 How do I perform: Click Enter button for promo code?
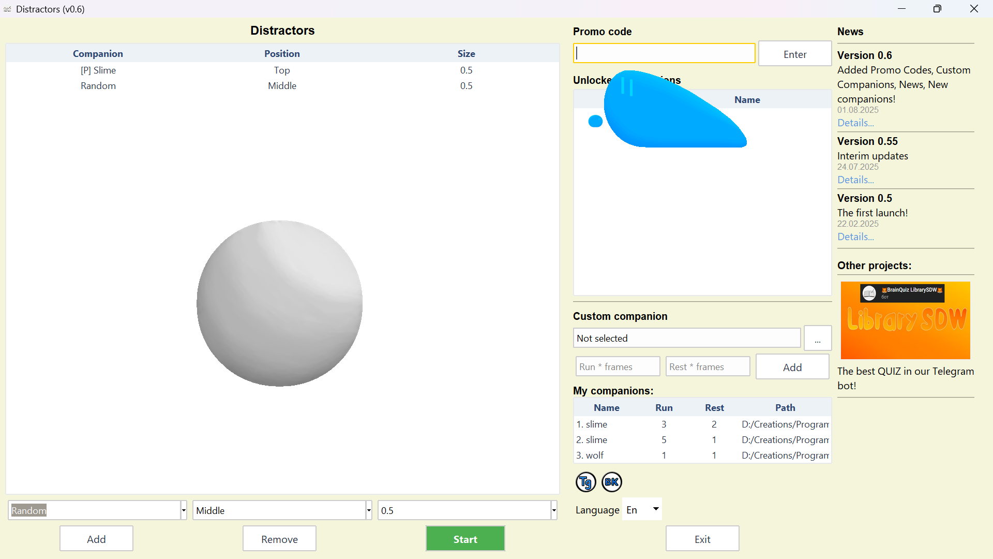click(x=794, y=54)
